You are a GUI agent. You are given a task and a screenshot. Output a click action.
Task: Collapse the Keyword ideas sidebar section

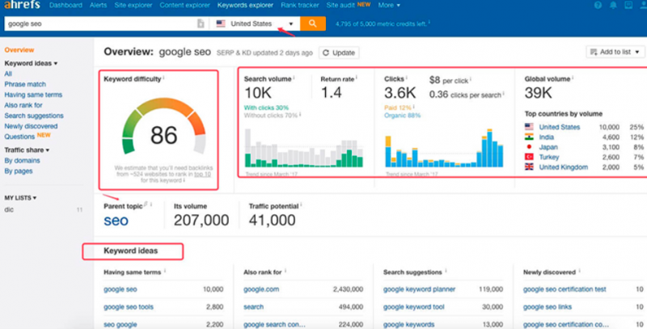(x=31, y=63)
